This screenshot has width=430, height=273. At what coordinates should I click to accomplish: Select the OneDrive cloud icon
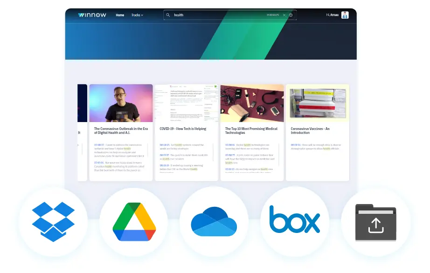coord(214,222)
